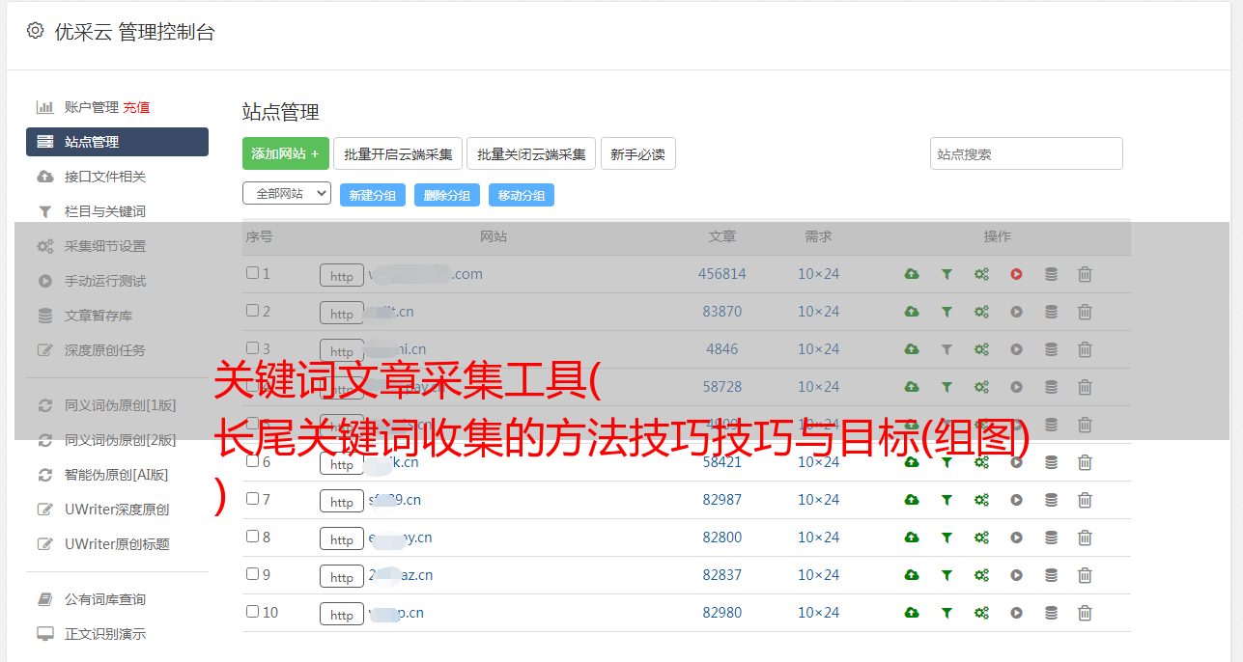Click the blue 删除分组 button
Image resolution: width=1243 pixels, height=662 pixels.
[447, 195]
